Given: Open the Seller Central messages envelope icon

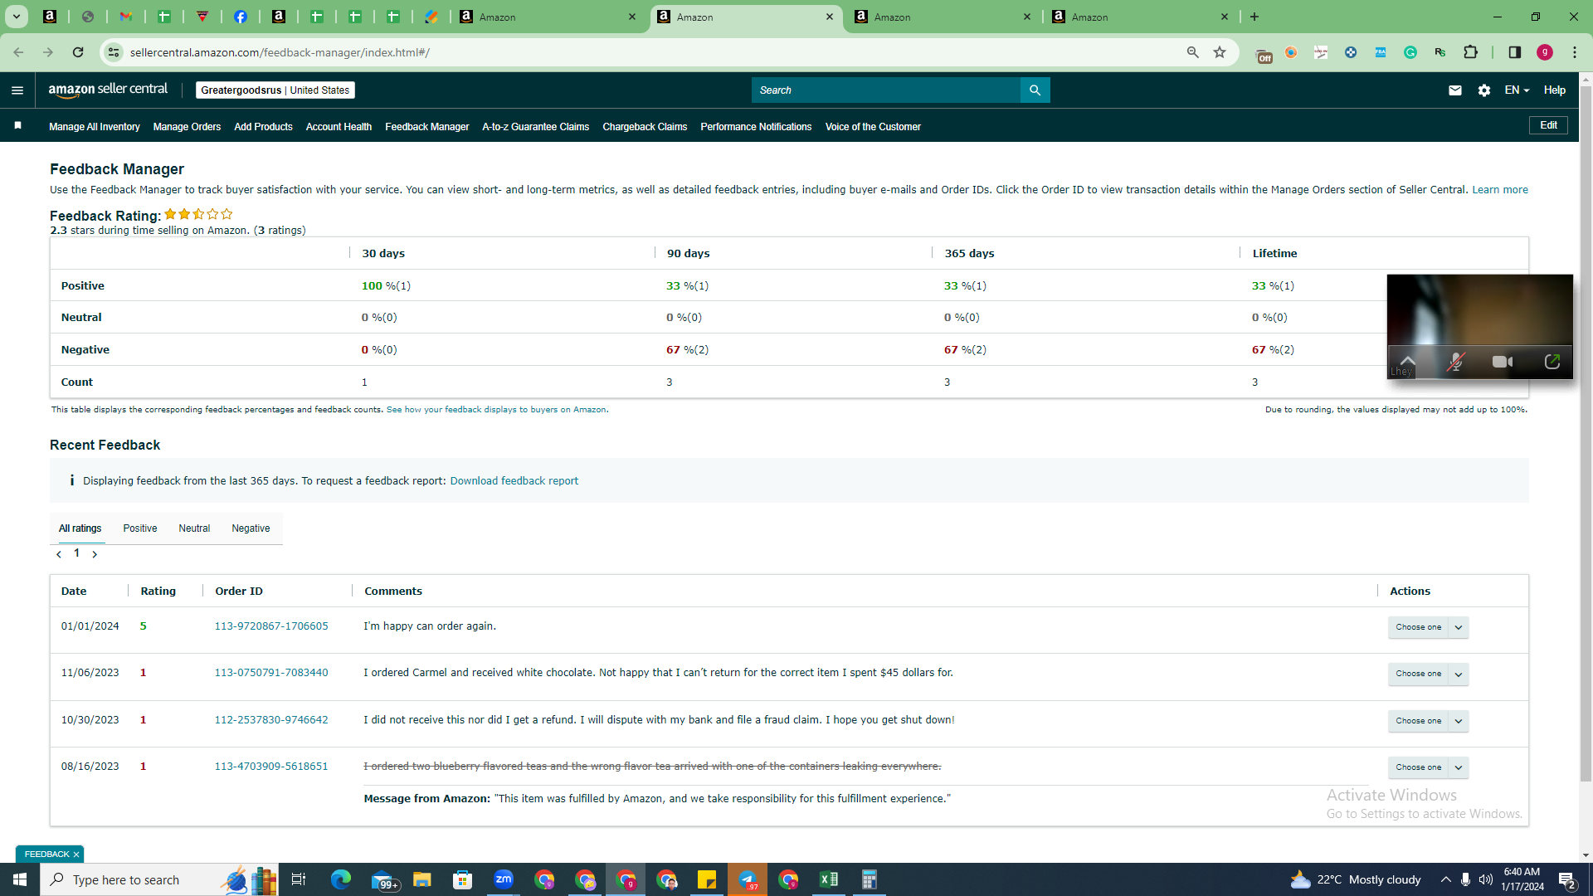Looking at the screenshot, I should [x=1455, y=90].
